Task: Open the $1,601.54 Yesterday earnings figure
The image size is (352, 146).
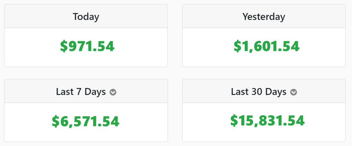Action: pos(266,46)
